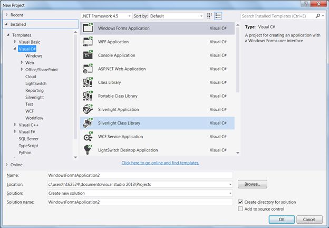Click the WCF Service Application gear icon
329x228 pixels.
pos(88,136)
